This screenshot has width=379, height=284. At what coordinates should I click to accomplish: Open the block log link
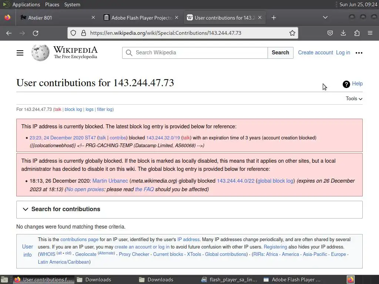click(x=73, y=109)
